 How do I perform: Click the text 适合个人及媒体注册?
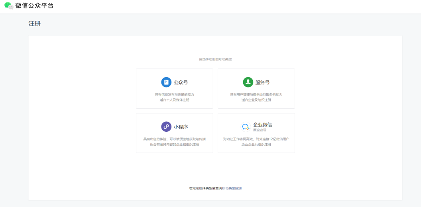click(x=175, y=100)
